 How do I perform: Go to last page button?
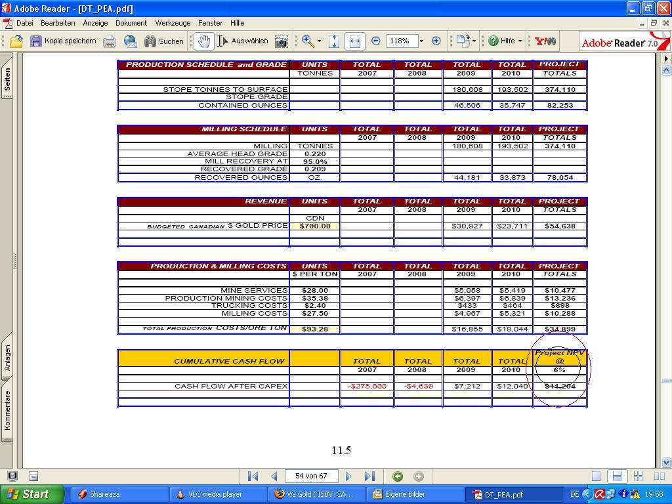click(x=369, y=476)
